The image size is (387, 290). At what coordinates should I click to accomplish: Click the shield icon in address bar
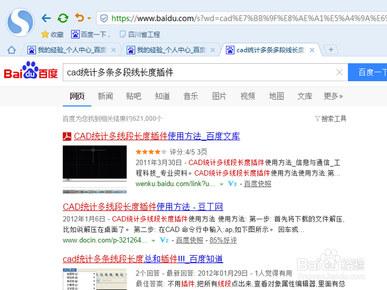tap(104, 17)
